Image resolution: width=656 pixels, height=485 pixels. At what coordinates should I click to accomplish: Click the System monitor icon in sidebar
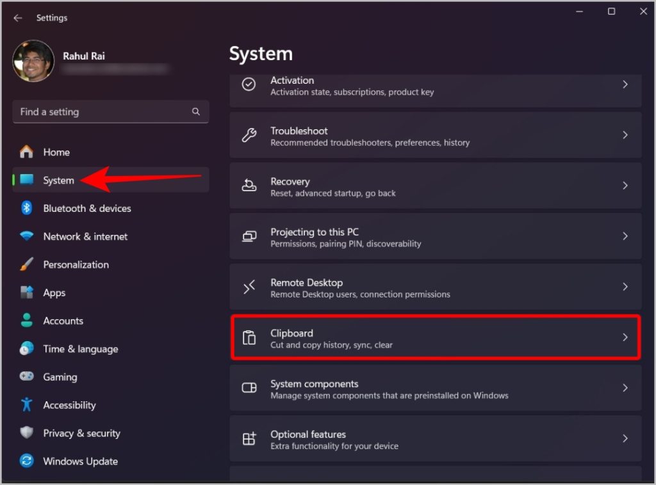pos(27,180)
